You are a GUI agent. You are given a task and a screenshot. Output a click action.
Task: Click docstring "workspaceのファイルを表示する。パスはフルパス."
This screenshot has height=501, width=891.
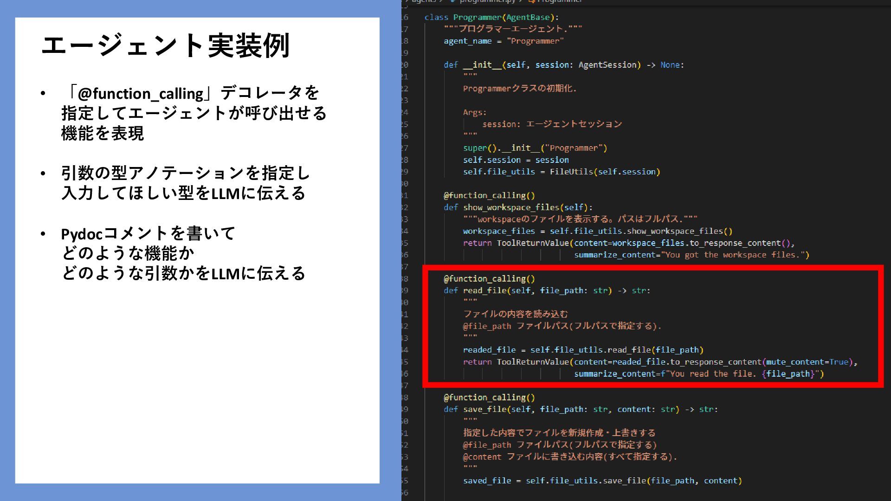tap(580, 219)
